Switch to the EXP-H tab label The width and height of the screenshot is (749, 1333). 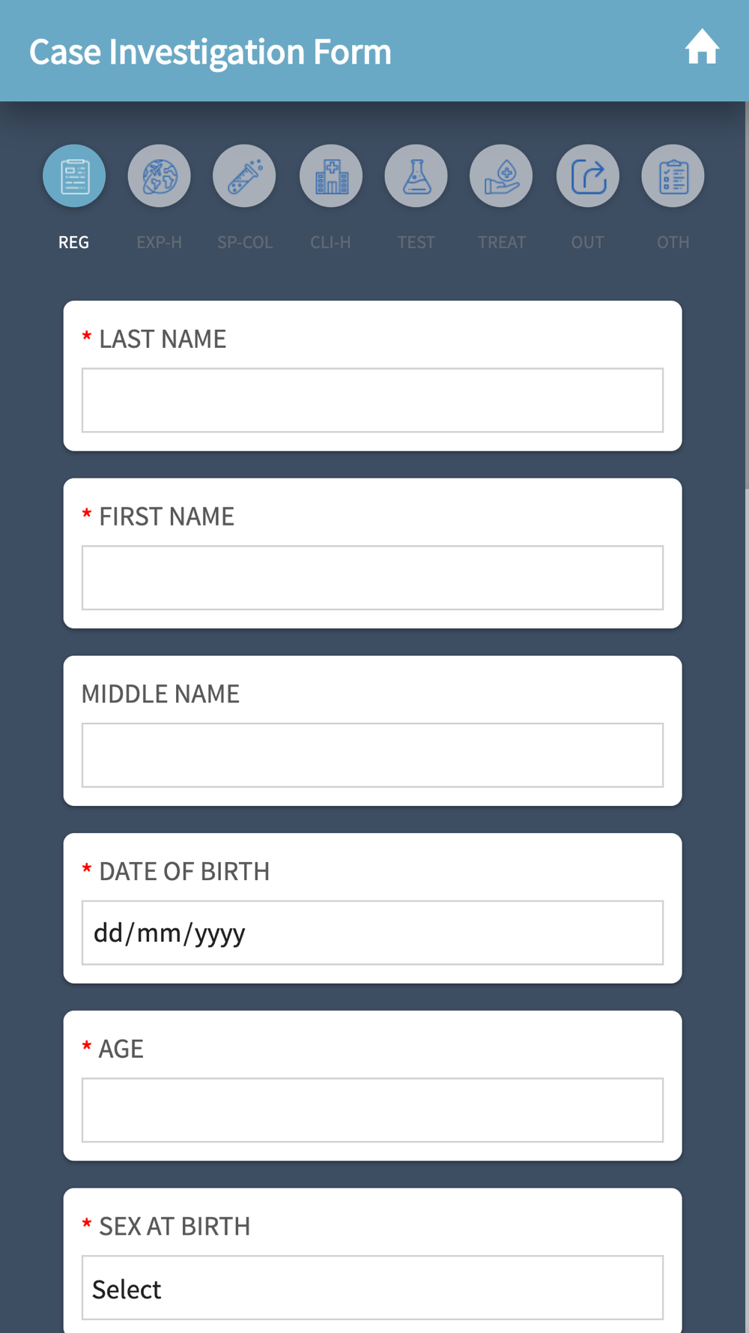tap(160, 242)
